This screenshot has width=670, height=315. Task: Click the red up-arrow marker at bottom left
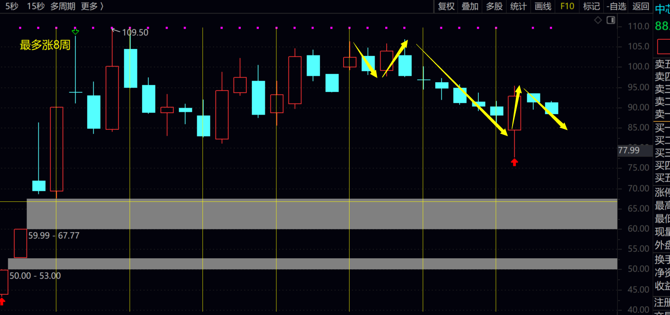tap(2, 302)
